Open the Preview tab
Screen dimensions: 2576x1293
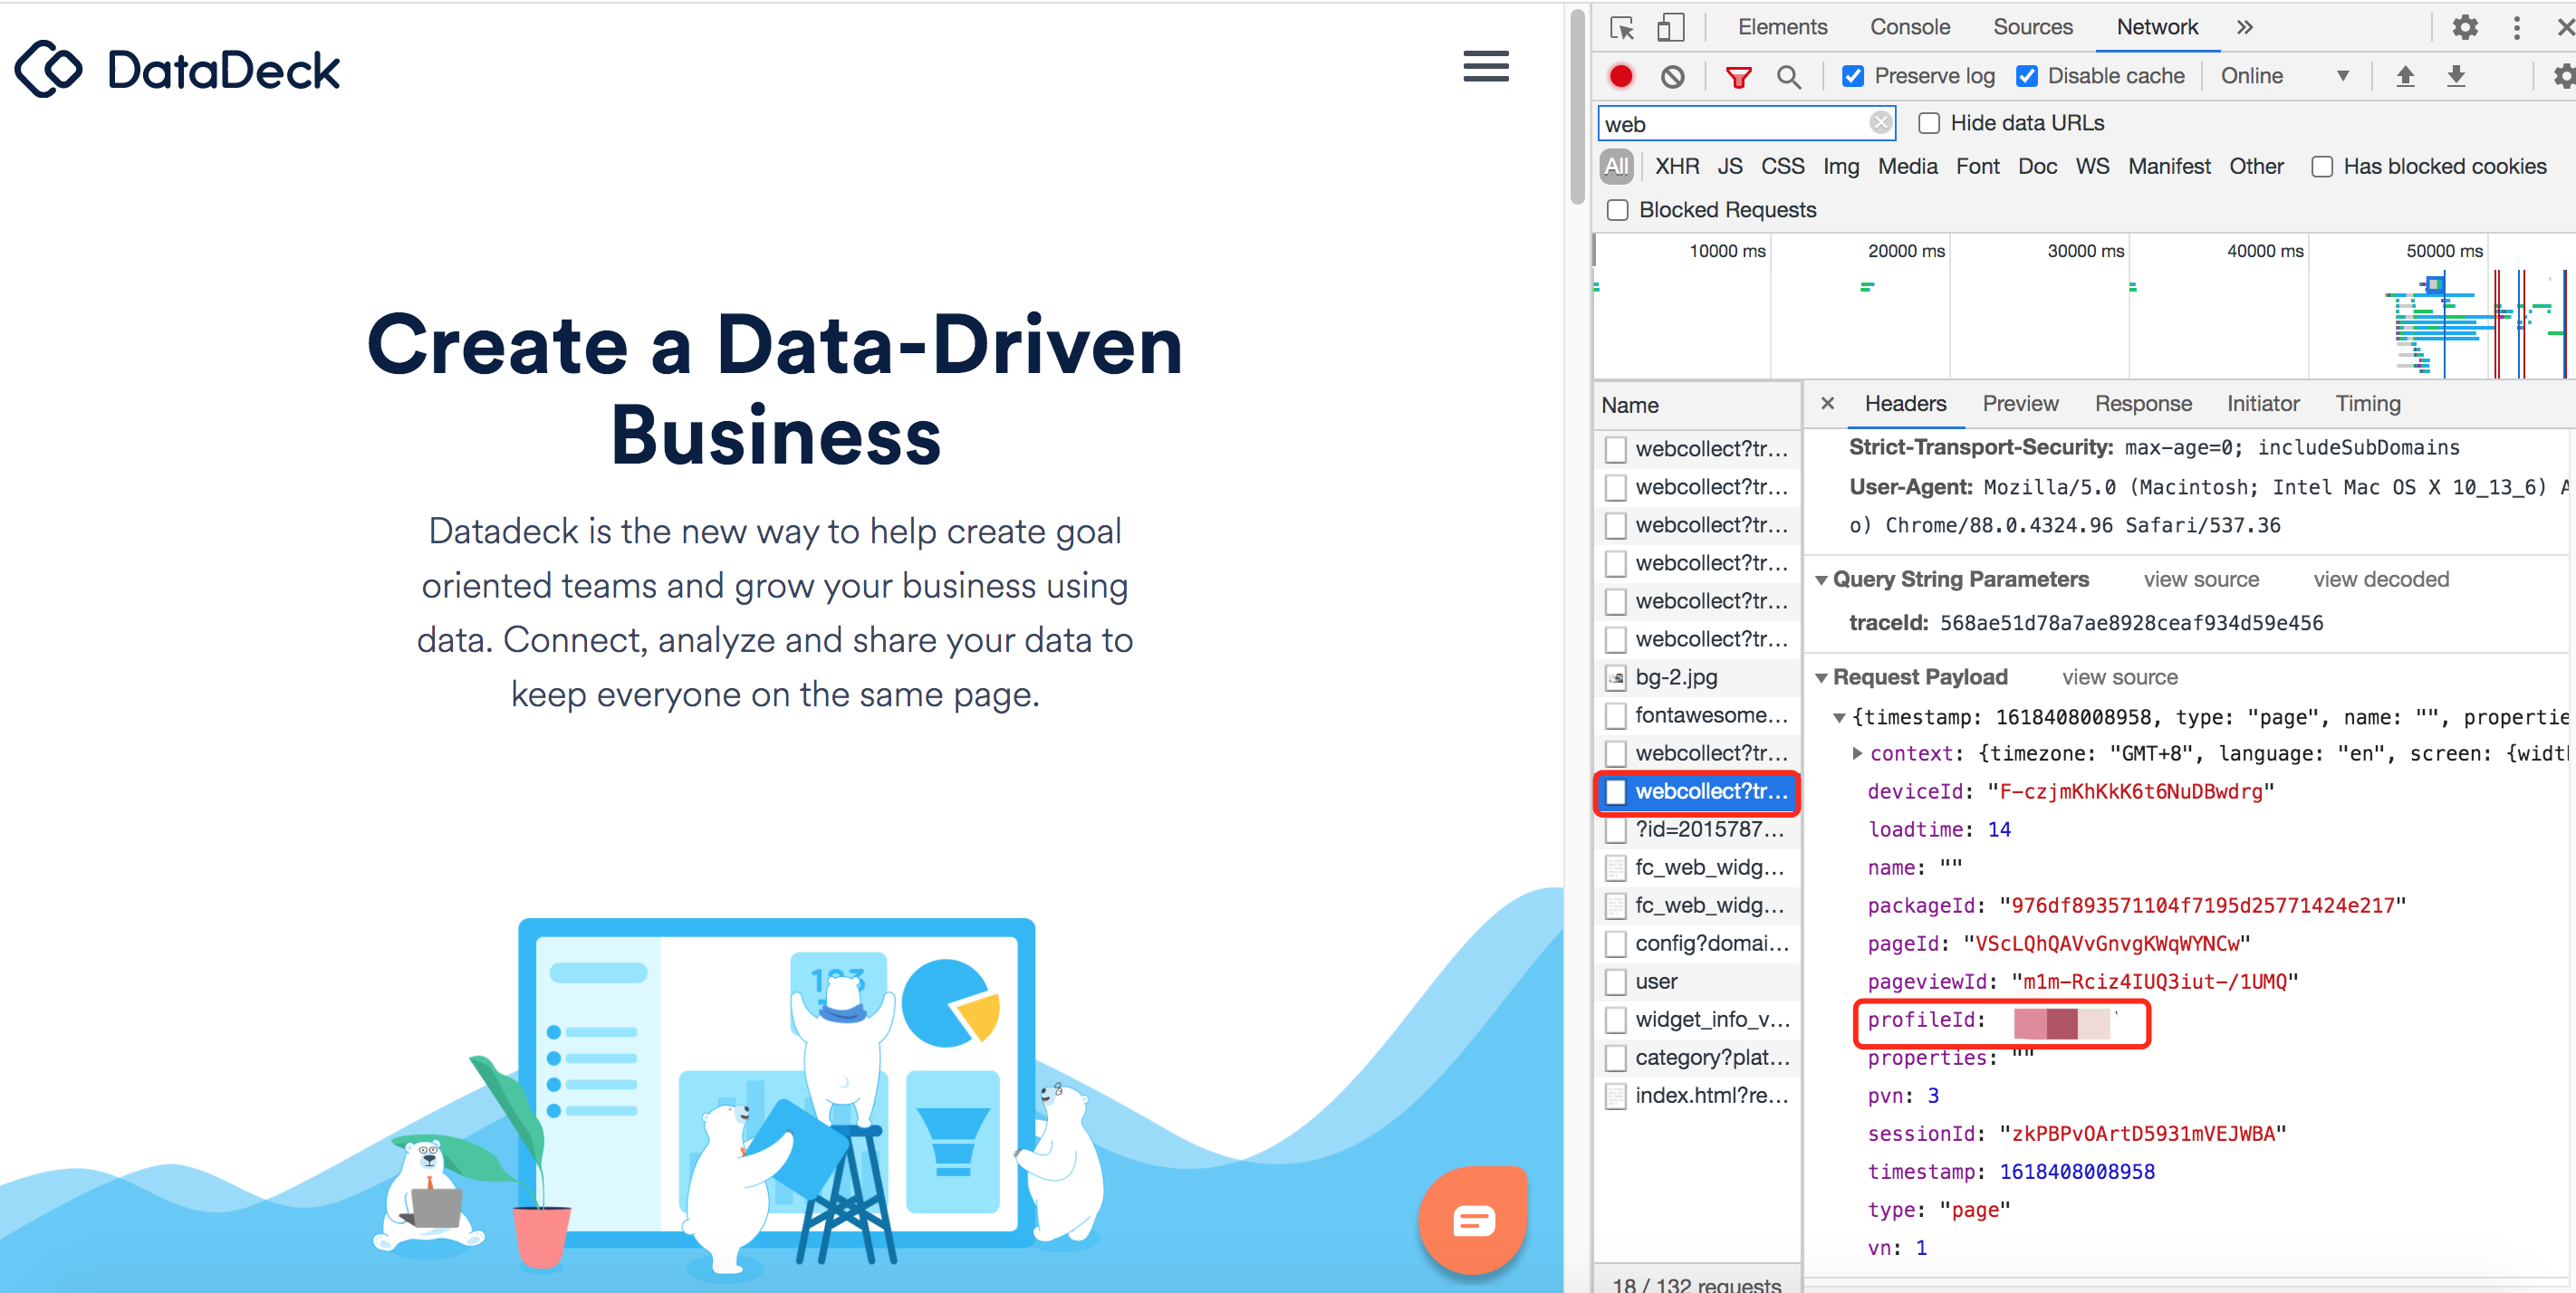pyautogui.click(x=2020, y=403)
